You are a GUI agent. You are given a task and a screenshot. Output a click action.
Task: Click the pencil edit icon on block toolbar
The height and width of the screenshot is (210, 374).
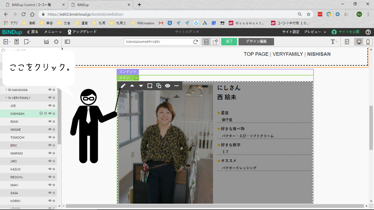[123, 86]
